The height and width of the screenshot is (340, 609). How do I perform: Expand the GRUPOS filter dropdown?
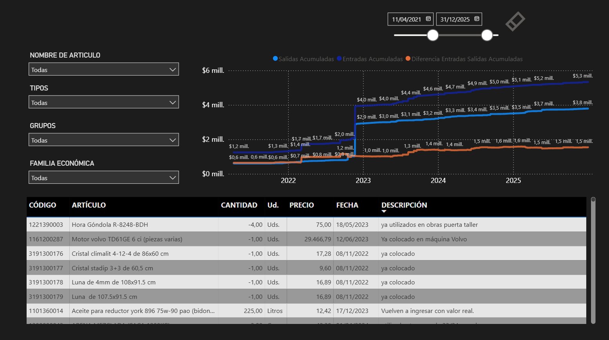click(x=172, y=140)
